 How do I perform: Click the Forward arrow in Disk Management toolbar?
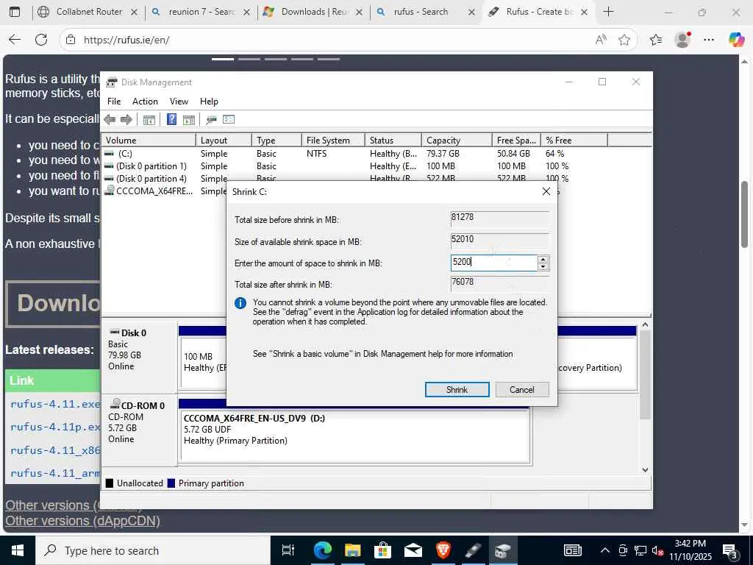pyautogui.click(x=126, y=120)
